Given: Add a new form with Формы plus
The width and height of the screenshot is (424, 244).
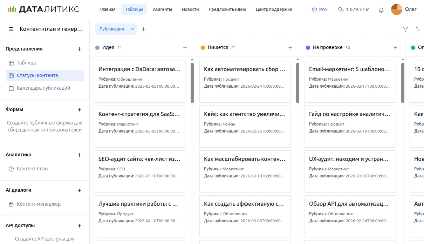Looking at the screenshot, I should (80, 110).
